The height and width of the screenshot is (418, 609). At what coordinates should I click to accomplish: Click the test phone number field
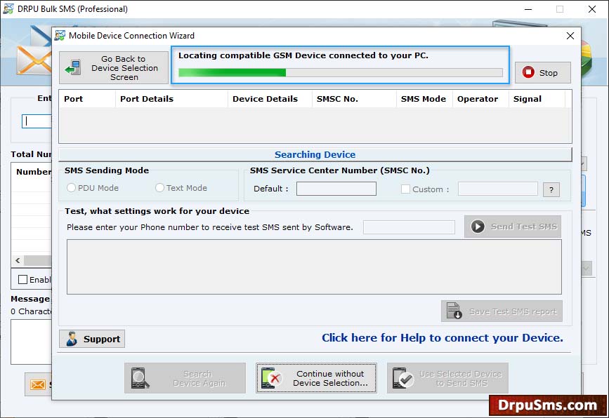[409, 227]
